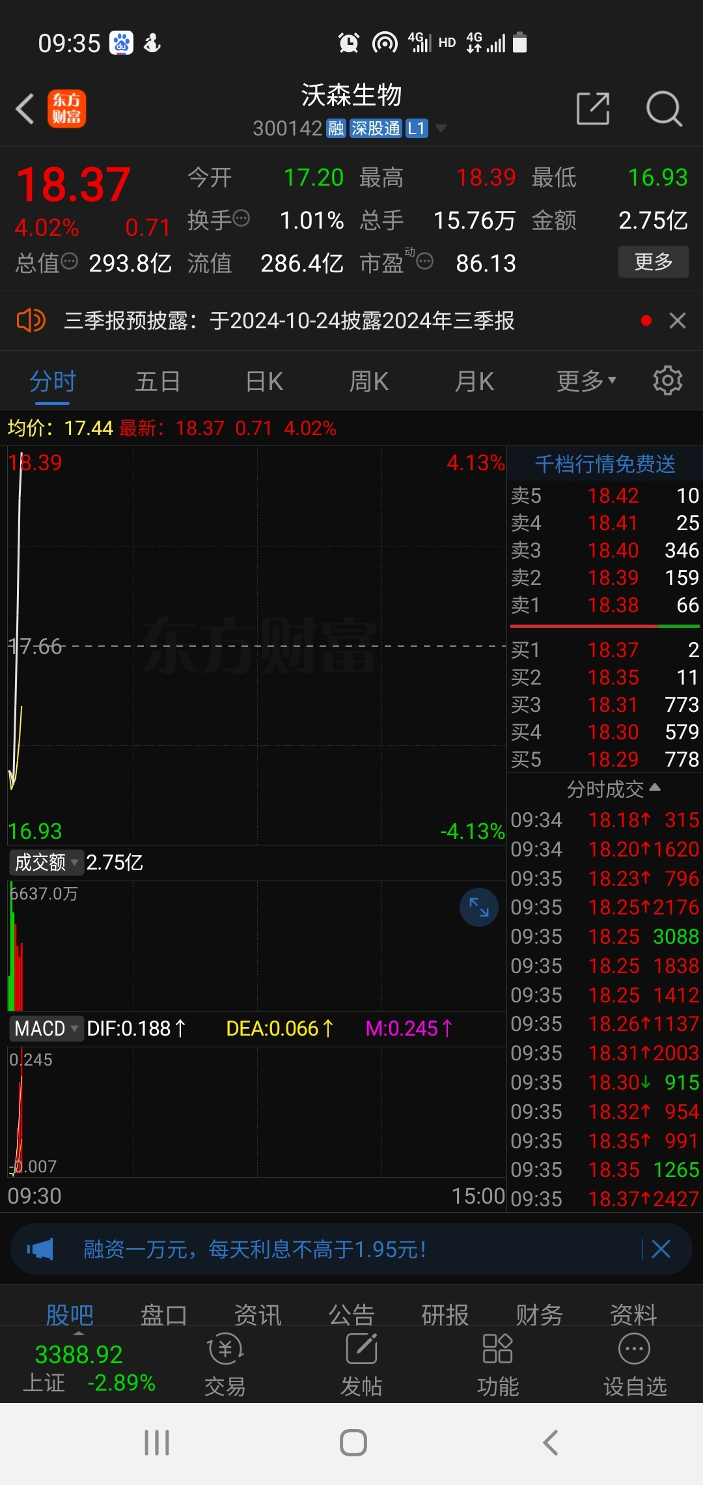Screen dimensions: 703x1485
Task: Tap the volume bar chart area
Action: pos(256,946)
